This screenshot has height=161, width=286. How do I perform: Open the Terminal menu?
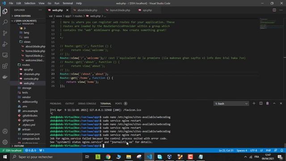pos(67,3)
